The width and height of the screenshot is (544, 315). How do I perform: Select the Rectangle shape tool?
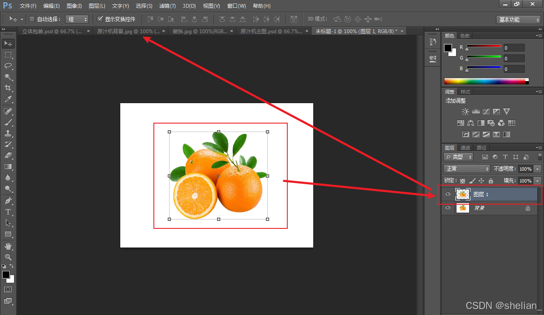click(8, 234)
